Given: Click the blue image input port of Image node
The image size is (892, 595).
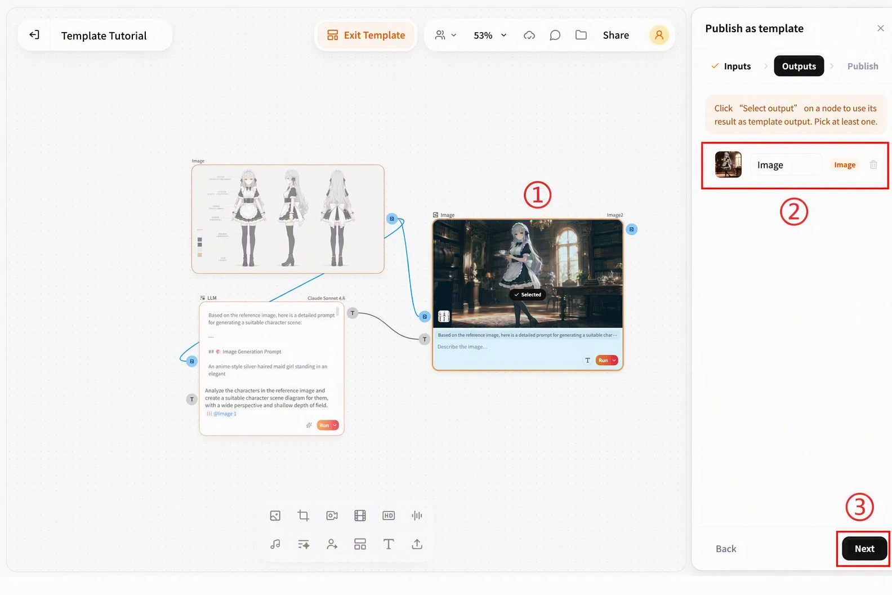Looking at the screenshot, I should [x=425, y=317].
